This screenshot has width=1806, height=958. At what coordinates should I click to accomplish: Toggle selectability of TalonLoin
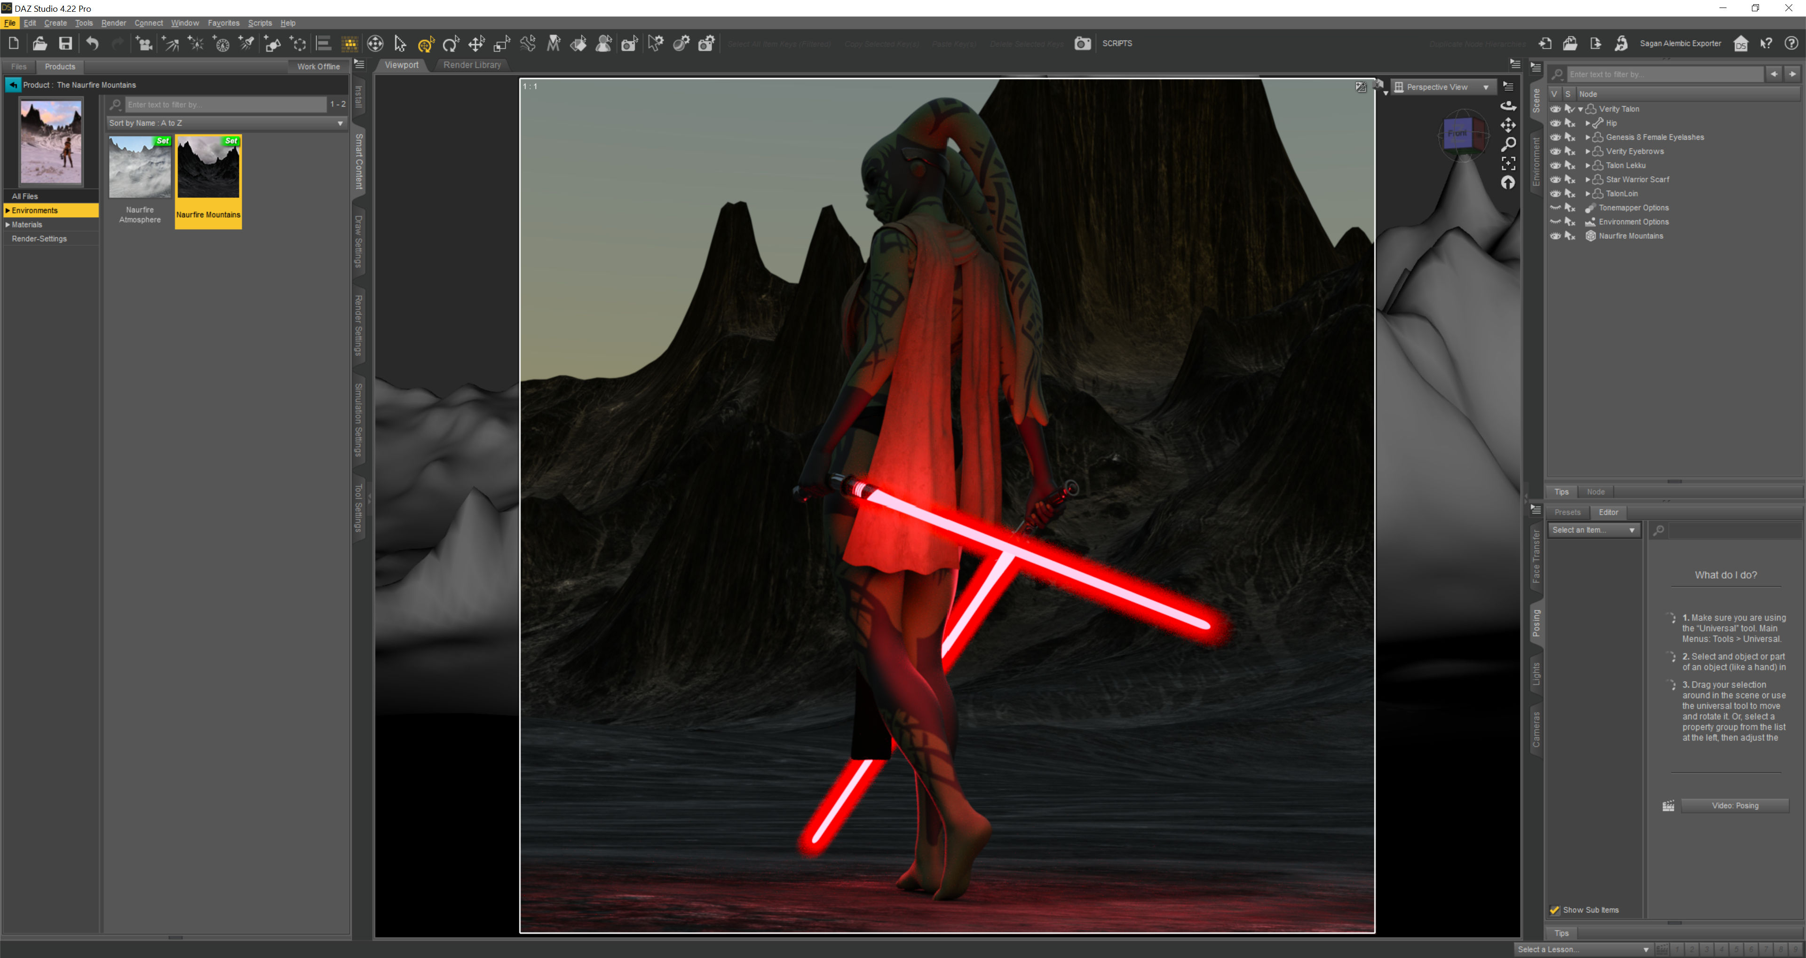tap(1570, 194)
